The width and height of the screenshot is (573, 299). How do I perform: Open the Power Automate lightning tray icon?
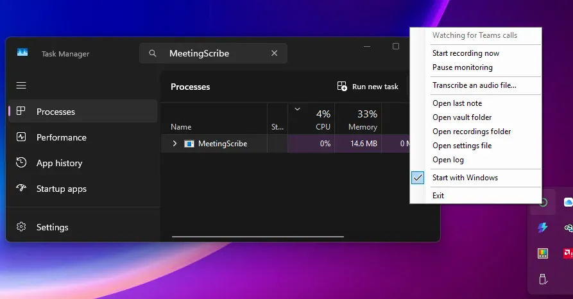point(543,227)
